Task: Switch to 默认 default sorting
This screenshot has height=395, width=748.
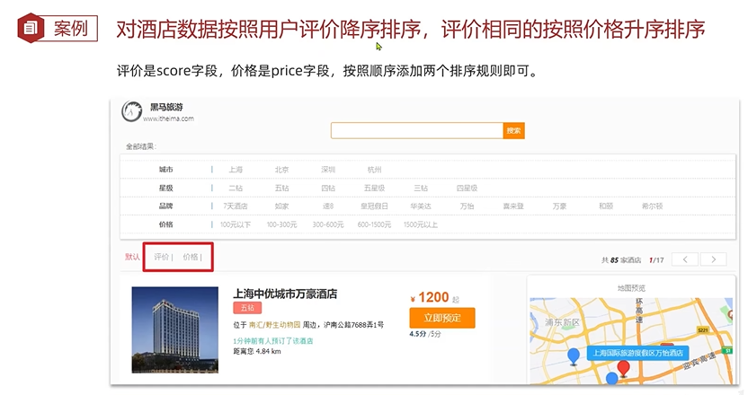Action: click(x=132, y=257)
